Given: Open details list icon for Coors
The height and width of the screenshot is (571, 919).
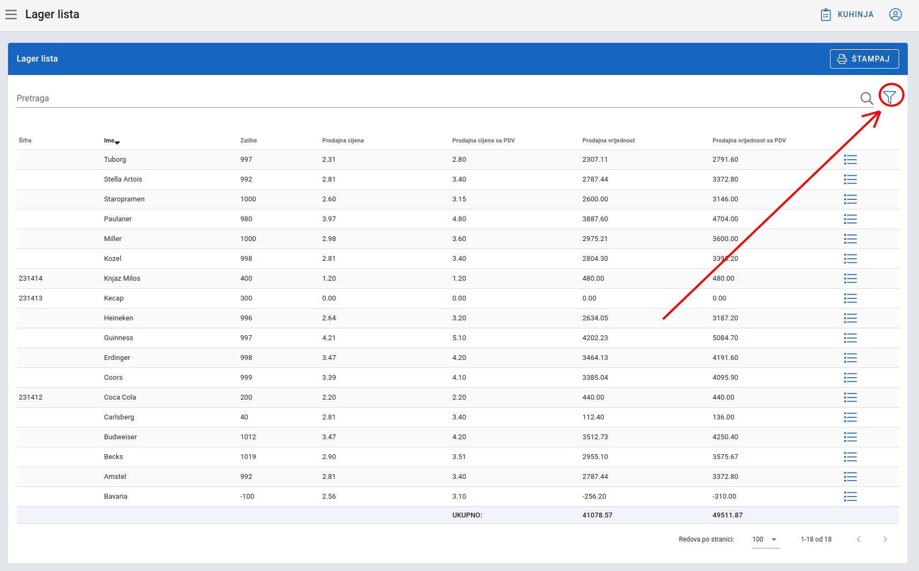Looking at the screenshot, I should 850,378.
